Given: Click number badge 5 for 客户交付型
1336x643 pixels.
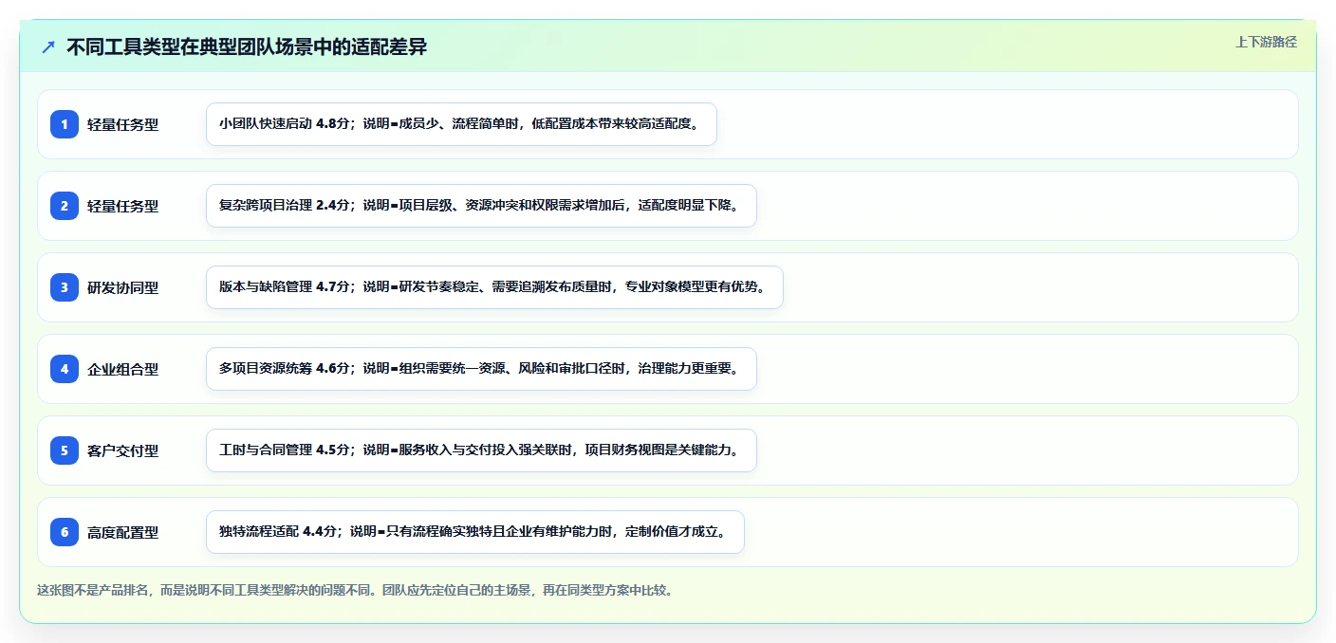Looking at the screenshot, I should pyautogui.click(x=65, y=450).
